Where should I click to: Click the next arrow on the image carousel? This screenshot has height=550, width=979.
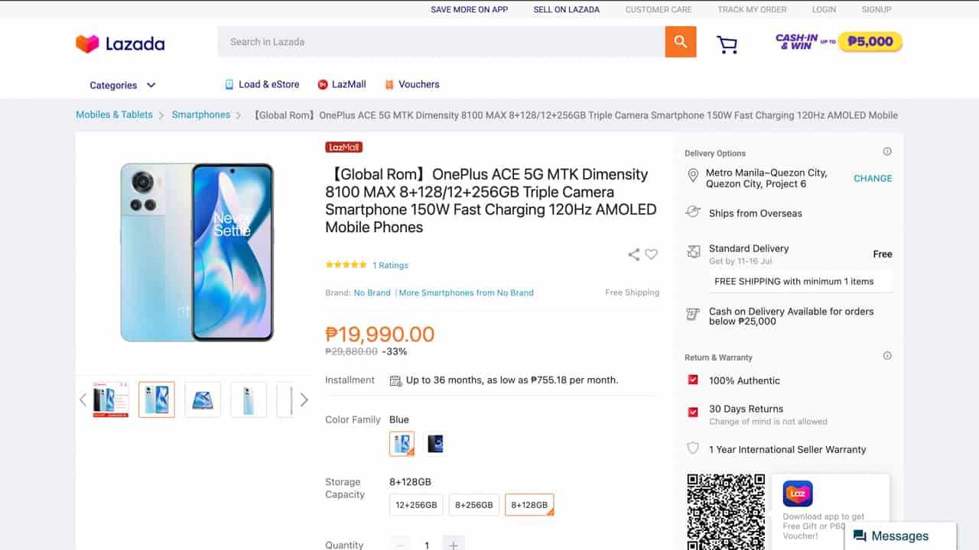[x=304, y=400]
